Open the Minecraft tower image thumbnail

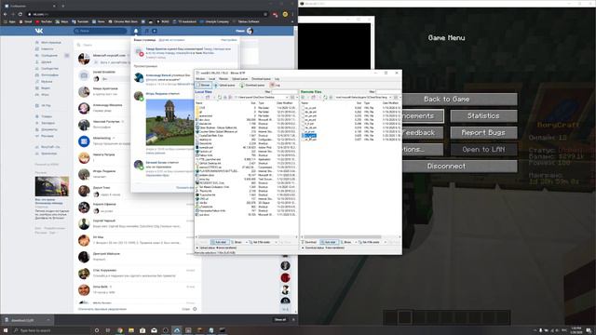169,122
